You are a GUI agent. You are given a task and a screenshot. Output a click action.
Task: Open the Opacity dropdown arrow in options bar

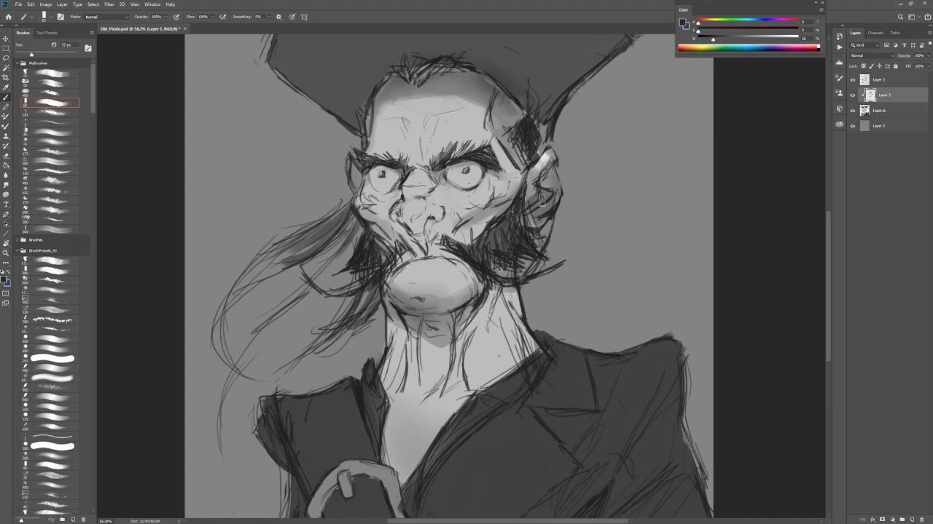click(x=166, y=17)
